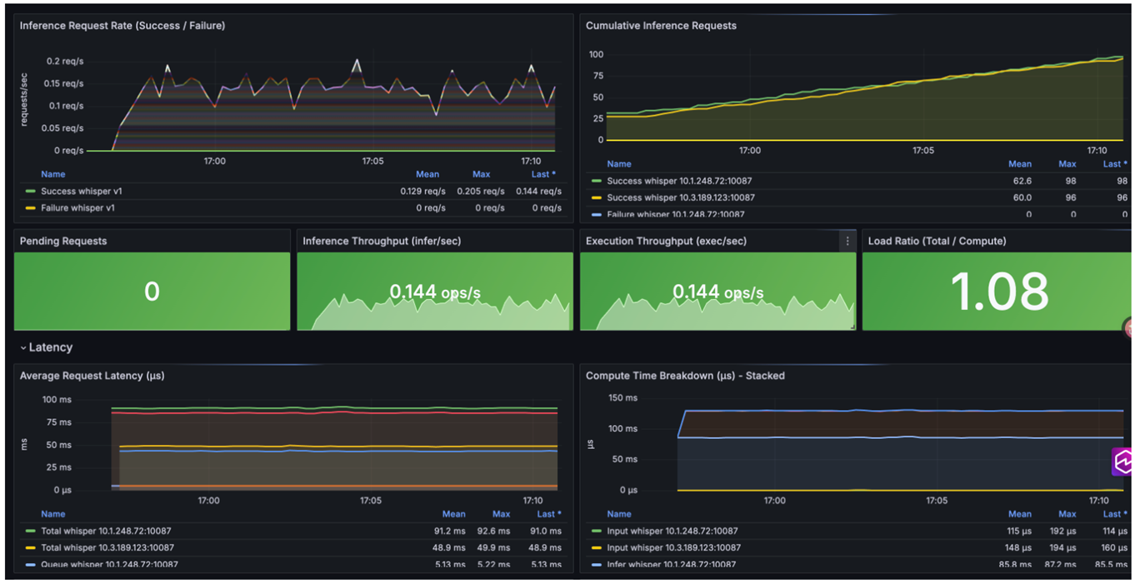Toggle Input whisper 10.3.189.123:10087 series
Image resolution: width=1135 pixels, height=584 pixels.
pyautogui.click(x=673, y=547)
